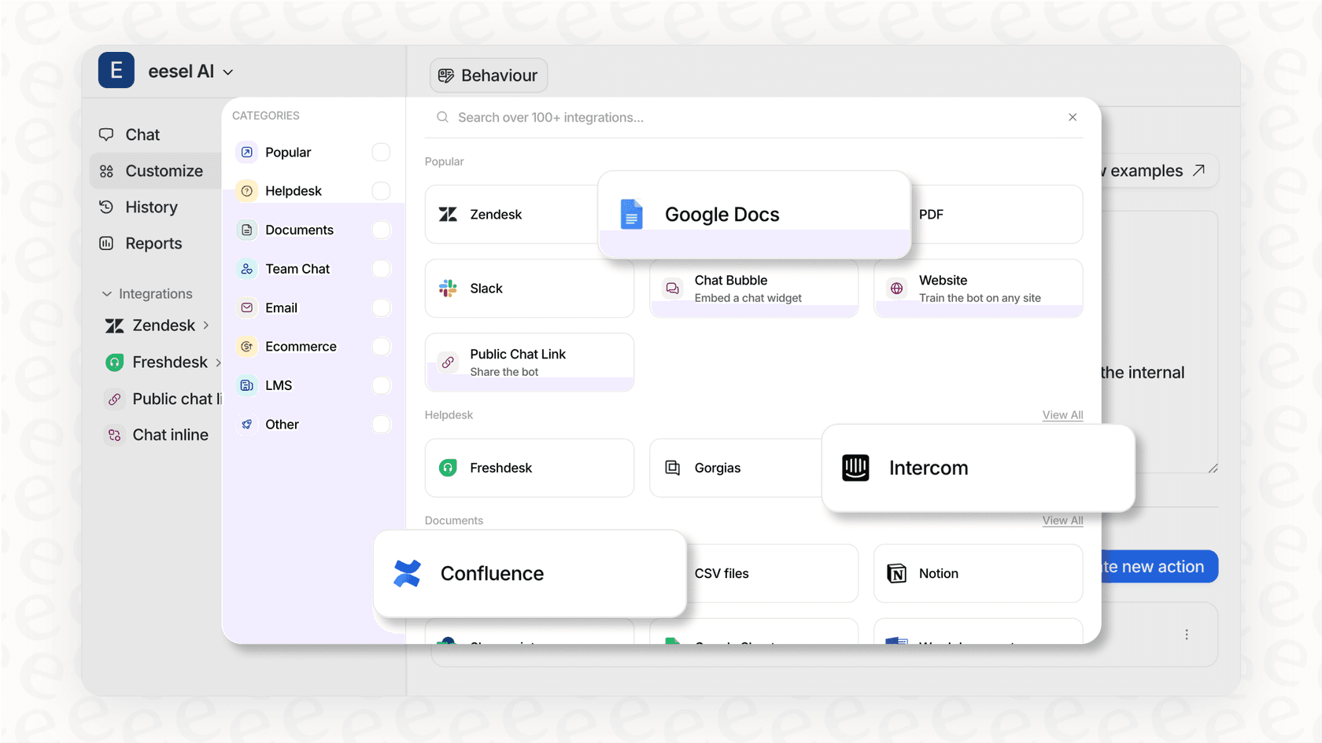Select the Notion integration icon
1322x743 pixels.
897,573
